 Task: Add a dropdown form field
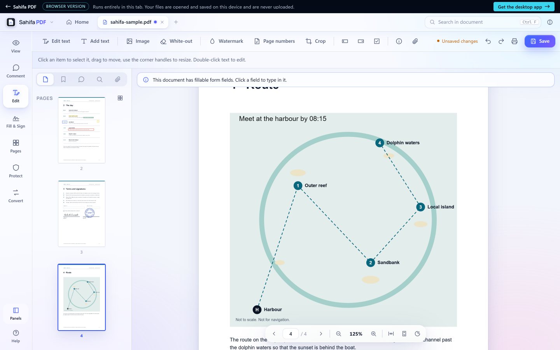click(361, 41)
